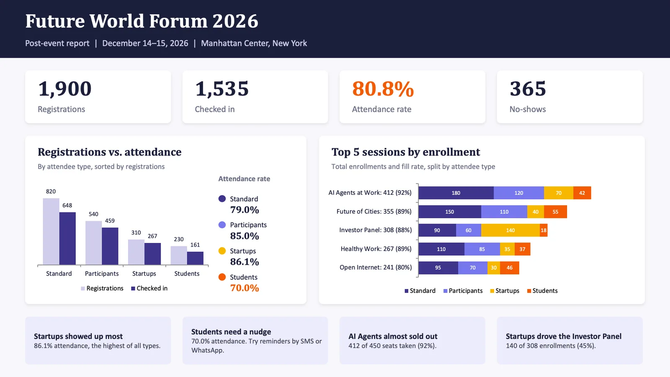Click the 85 segment of Healthy Work
The height and width of the screenshot is (377, 670).
[482, 249]
